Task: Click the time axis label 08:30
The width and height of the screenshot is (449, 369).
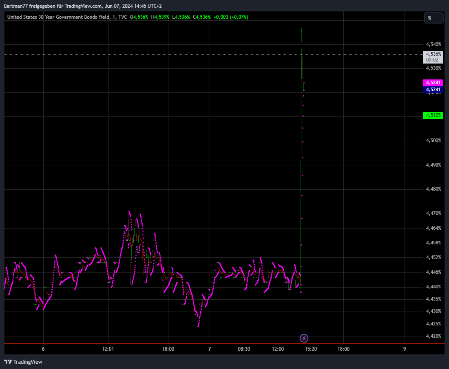Action: point(244,349)
